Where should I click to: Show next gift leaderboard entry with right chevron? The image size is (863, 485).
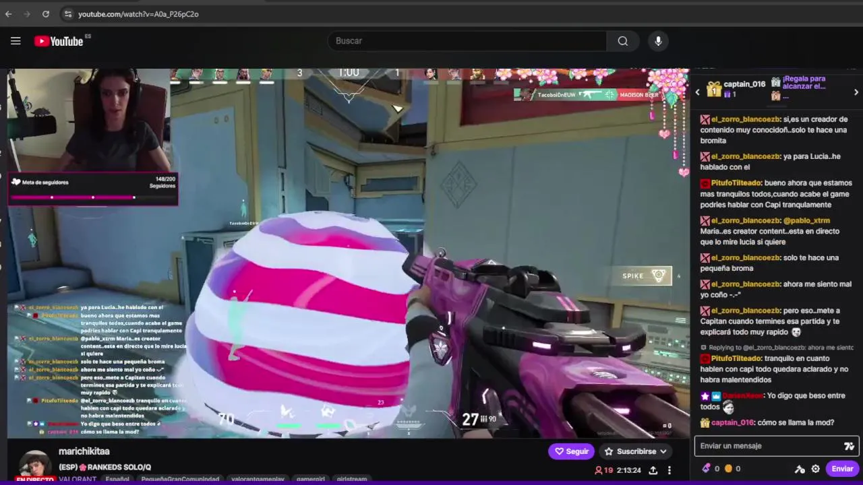point(856,92)
